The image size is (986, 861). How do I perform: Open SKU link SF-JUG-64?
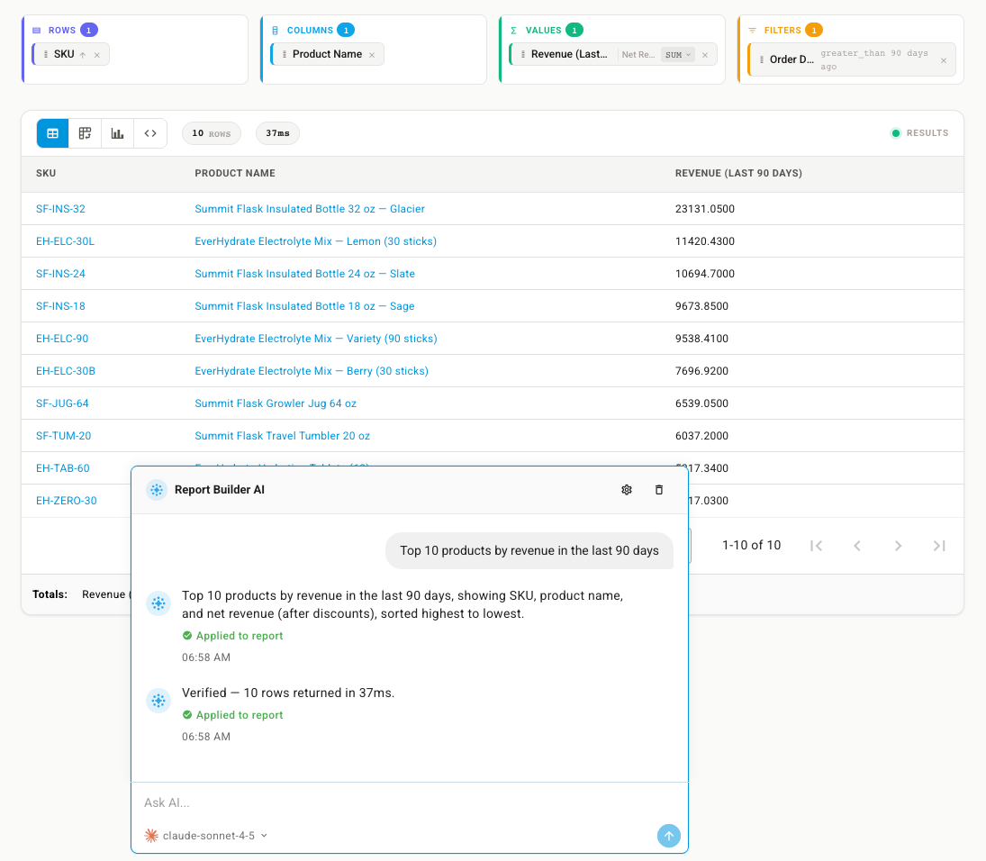pos(62,403)
